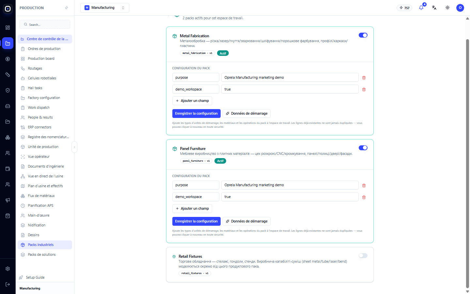This screenshot has height=294, width=470.
Task: Save Panel Furniture configuration
Action: click(196, 221)
